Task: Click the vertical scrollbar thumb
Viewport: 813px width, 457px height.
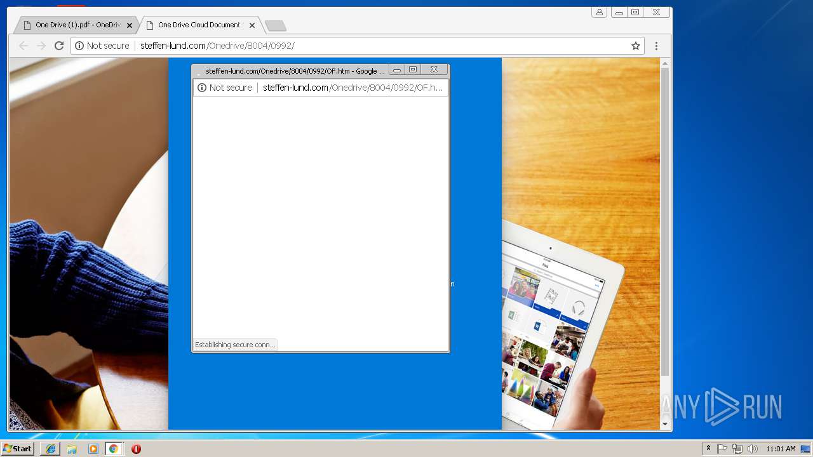Action: [x=665, y=221]
